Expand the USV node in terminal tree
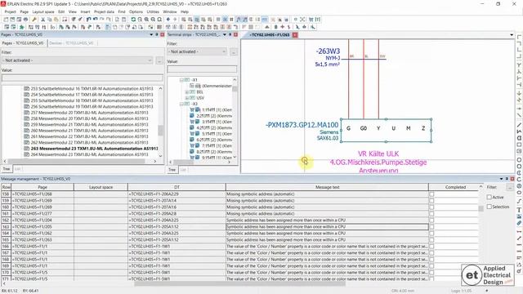This screenshot has width=523, height=294. click(187, 98)
